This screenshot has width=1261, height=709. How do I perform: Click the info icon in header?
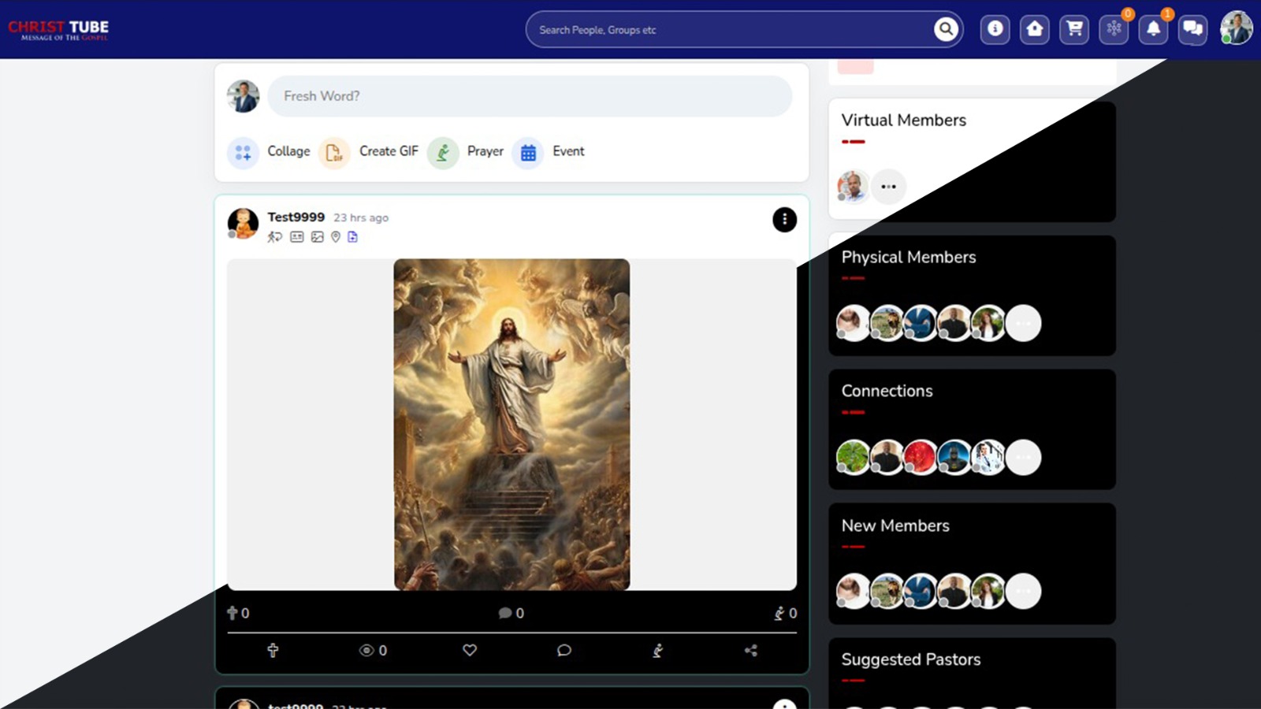pos(995,30)
